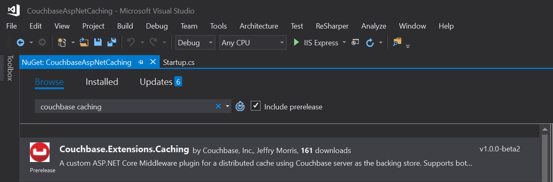This screenshot has width=553, height=182.
Task: Clear search text with the blue X
Action: tap(218, 107)
